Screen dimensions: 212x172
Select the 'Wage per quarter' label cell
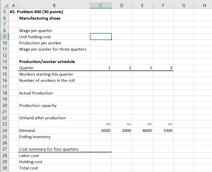(x=54, y=30)
